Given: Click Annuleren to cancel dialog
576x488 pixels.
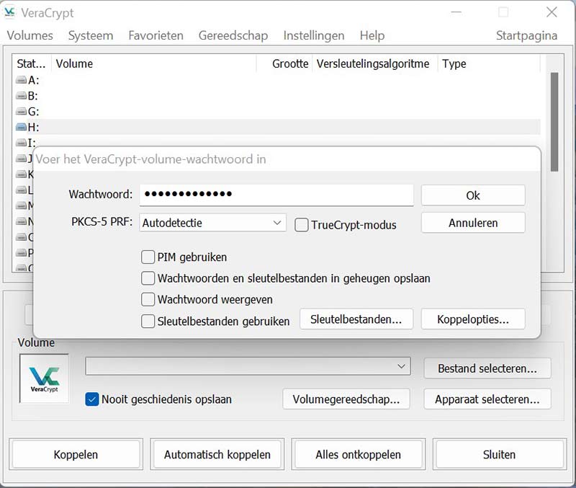Looking at the screenshot, I should [473, 223].
